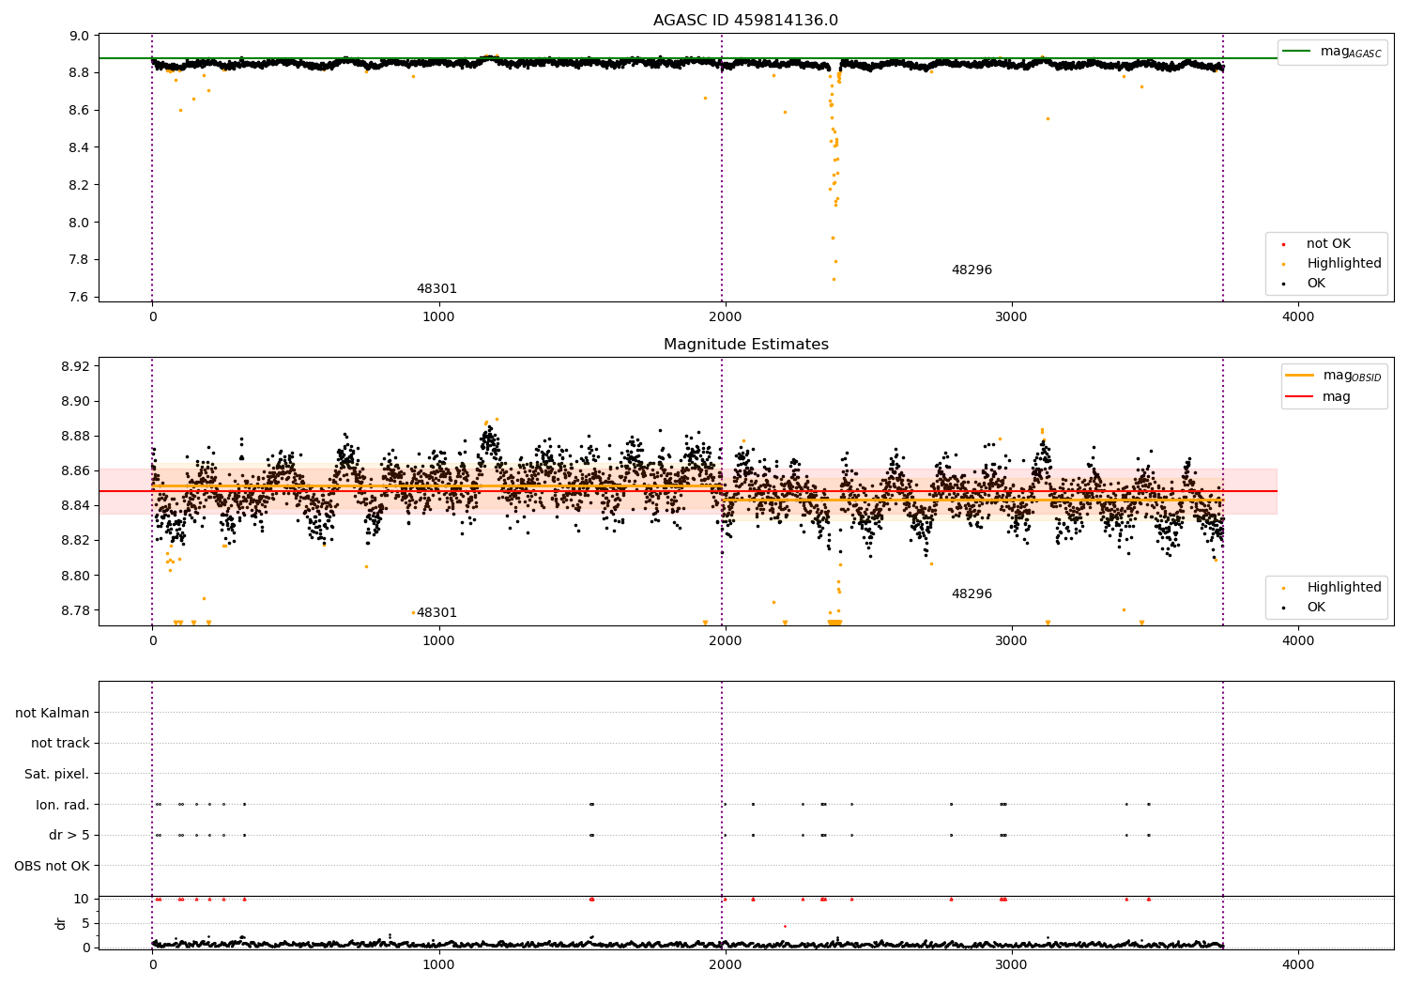Click the 48296 label in Magnitude Estimates plot
Image resolution: width=1408 pixels, height=986 pixels.
[972, 594]
